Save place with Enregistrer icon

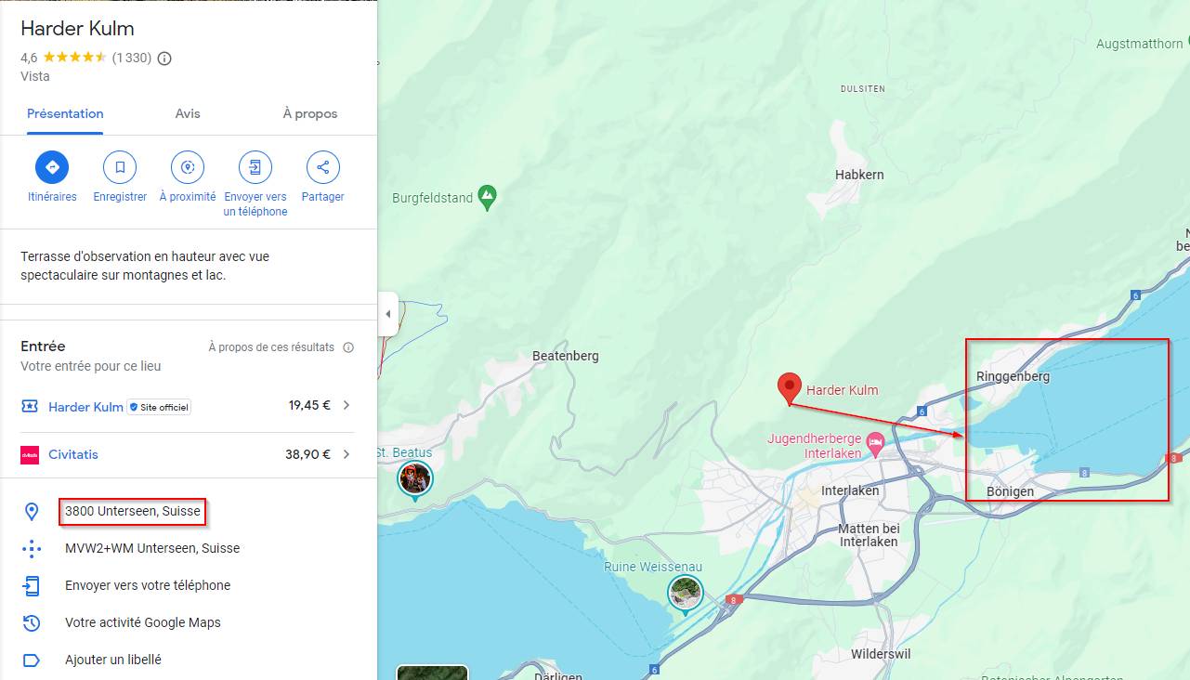click(x=120, y=167)
